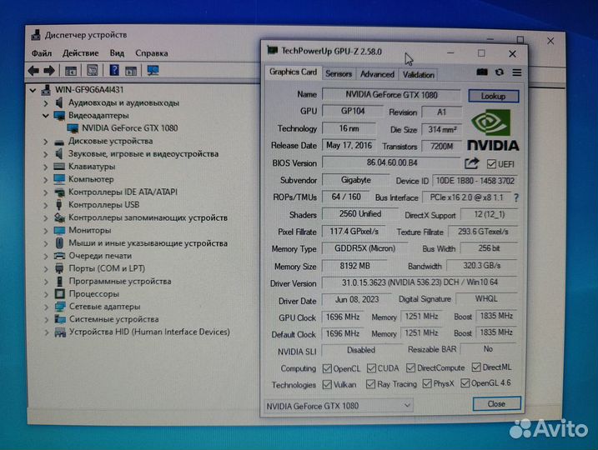Image resolution: width=598 pixels, height=450 pixels.
Task: Click the Мыши и иные указывающие устройства icon
Action: pyautogui.click(x=59, y=242)
